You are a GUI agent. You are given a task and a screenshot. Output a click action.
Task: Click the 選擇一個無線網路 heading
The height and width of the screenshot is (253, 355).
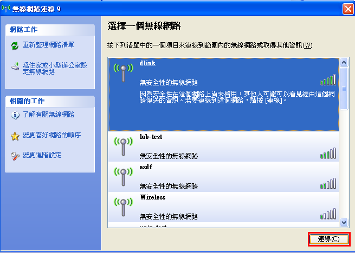pyautogui.click(x=144, y=26)
